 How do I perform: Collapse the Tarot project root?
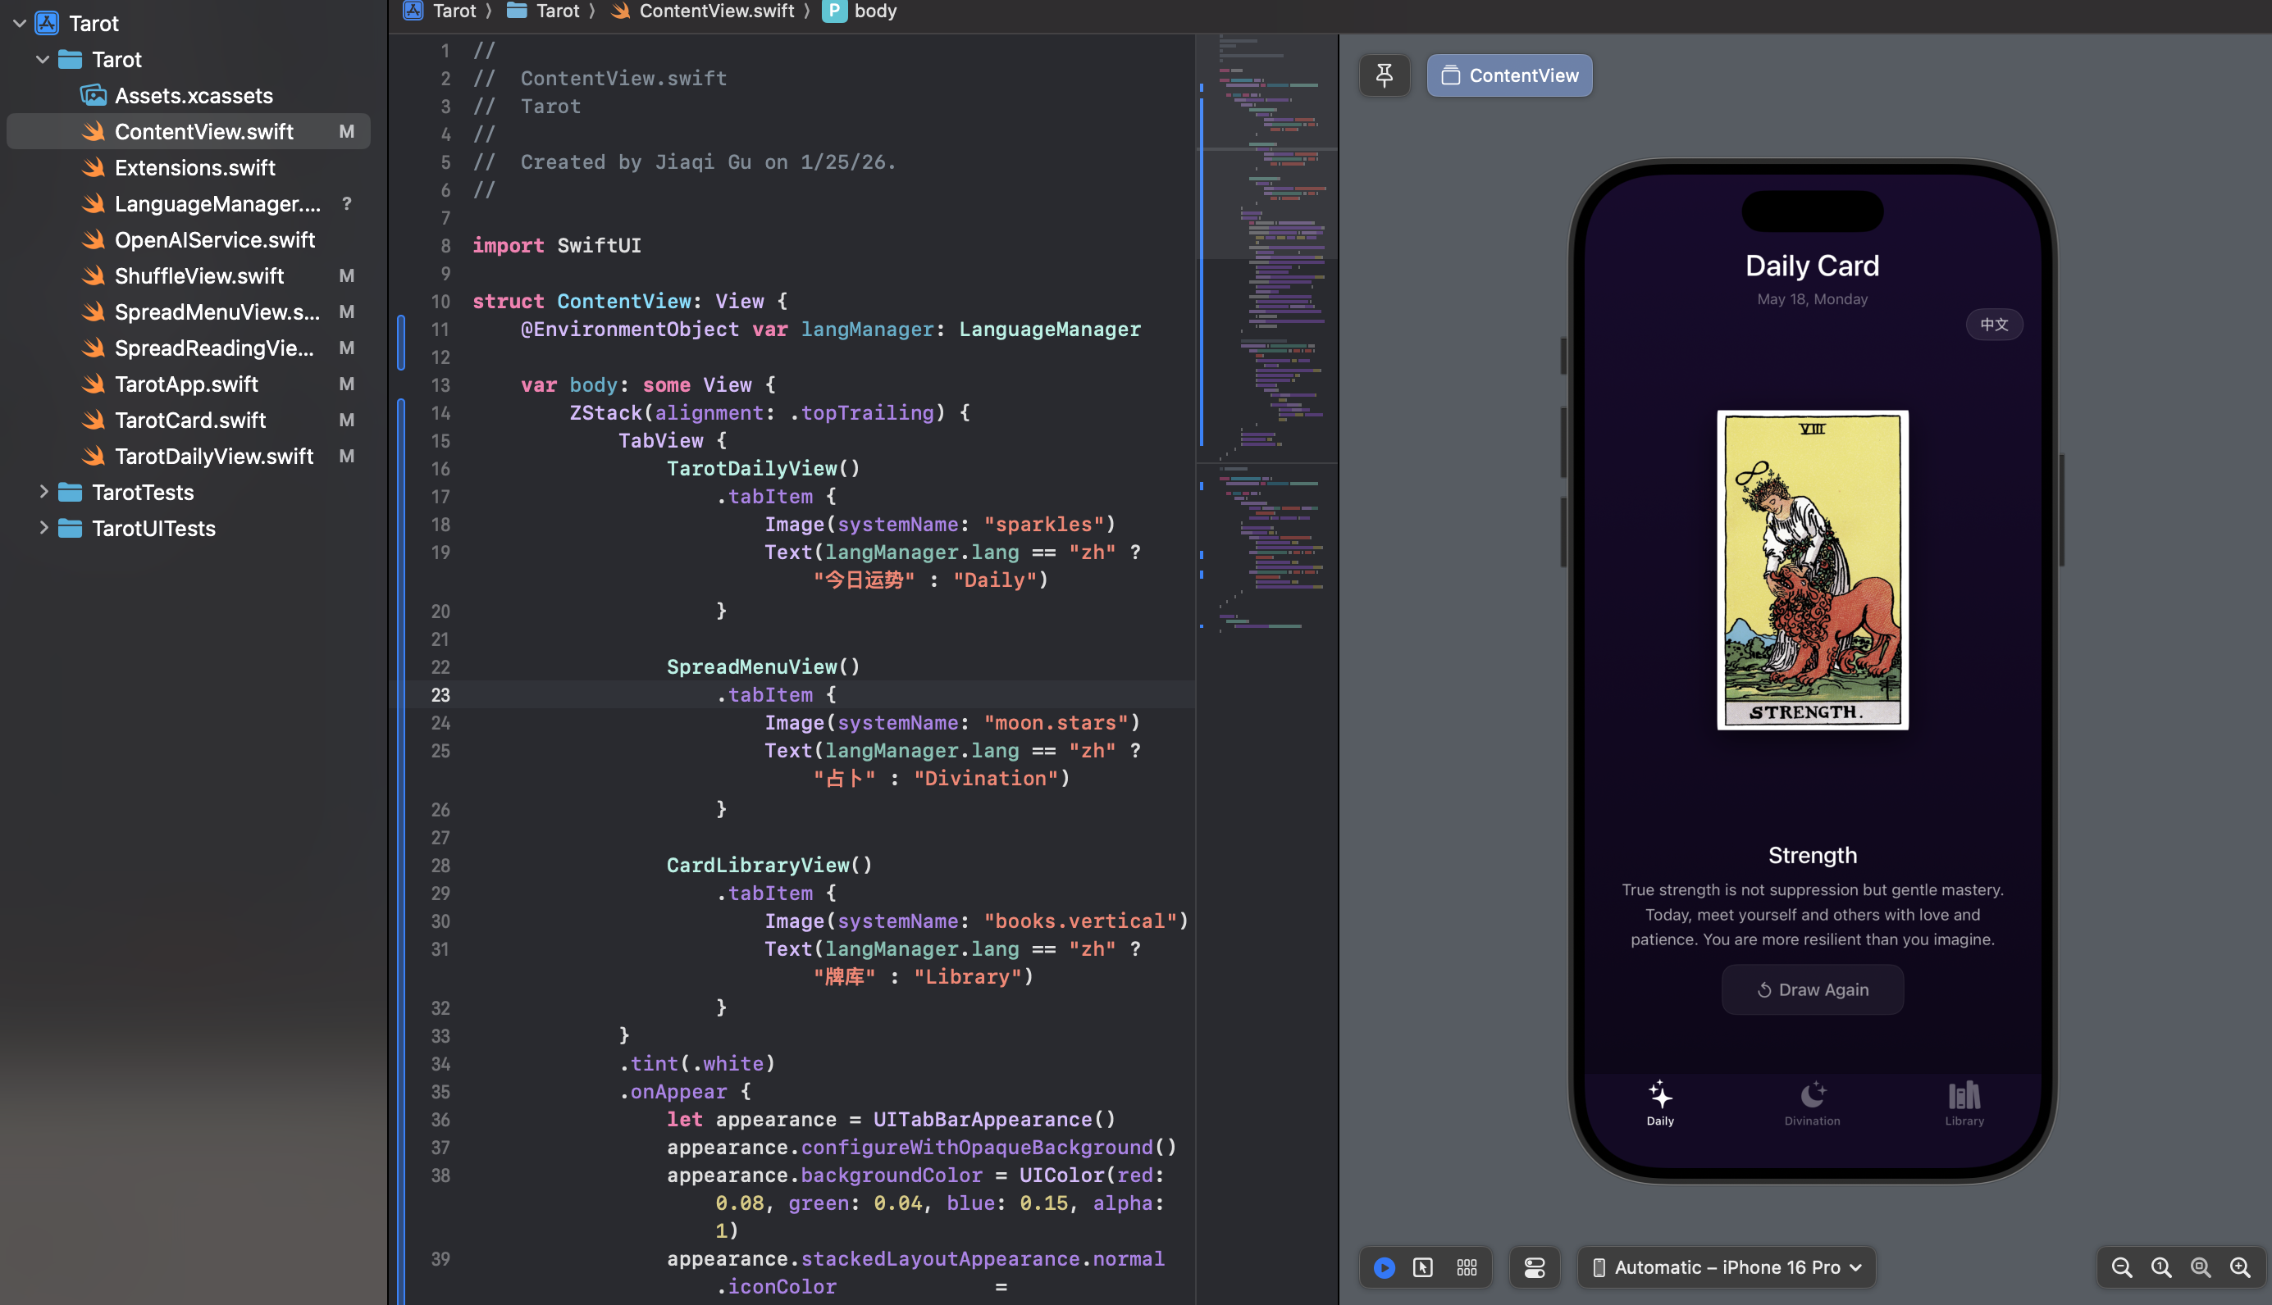pyautogui.click(x=20, y=23)
